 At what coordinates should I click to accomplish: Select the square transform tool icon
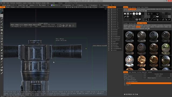(2, 36)
